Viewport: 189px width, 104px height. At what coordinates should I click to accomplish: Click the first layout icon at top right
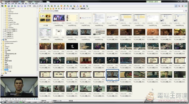[x=176, y=6]
